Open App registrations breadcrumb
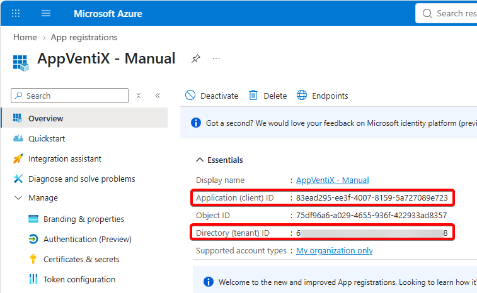 (x=84, y=37)
